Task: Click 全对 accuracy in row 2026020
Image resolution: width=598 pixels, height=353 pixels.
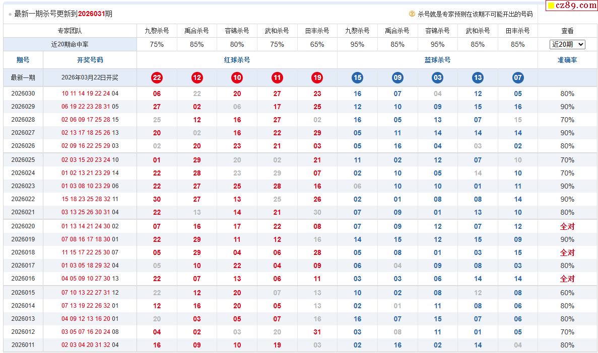Action: (x=567, y=226)
